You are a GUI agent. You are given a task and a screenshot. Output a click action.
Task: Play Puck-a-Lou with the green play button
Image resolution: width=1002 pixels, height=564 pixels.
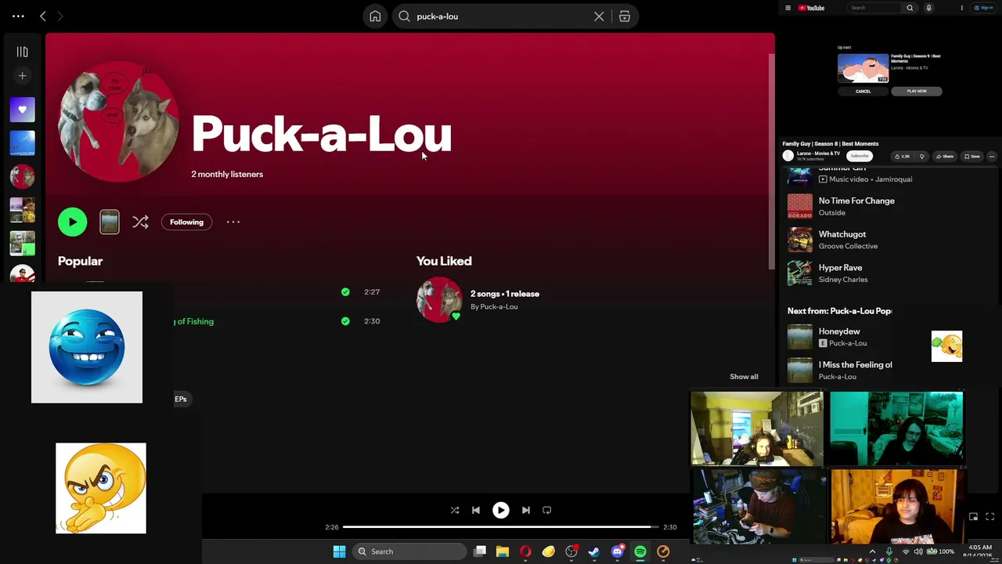pos(72,222)
